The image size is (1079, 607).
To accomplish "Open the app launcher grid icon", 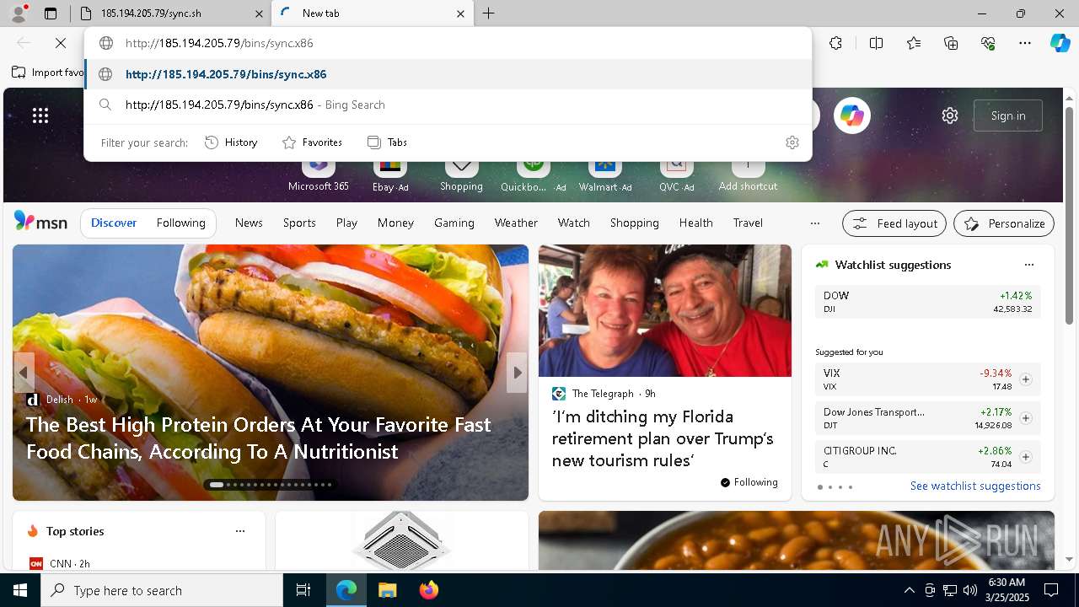I will (x=40, y=115).
